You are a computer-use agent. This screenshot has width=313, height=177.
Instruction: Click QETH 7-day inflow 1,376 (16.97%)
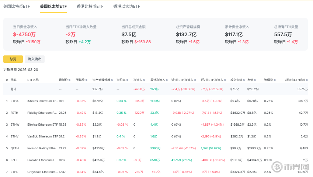(211, 148)
